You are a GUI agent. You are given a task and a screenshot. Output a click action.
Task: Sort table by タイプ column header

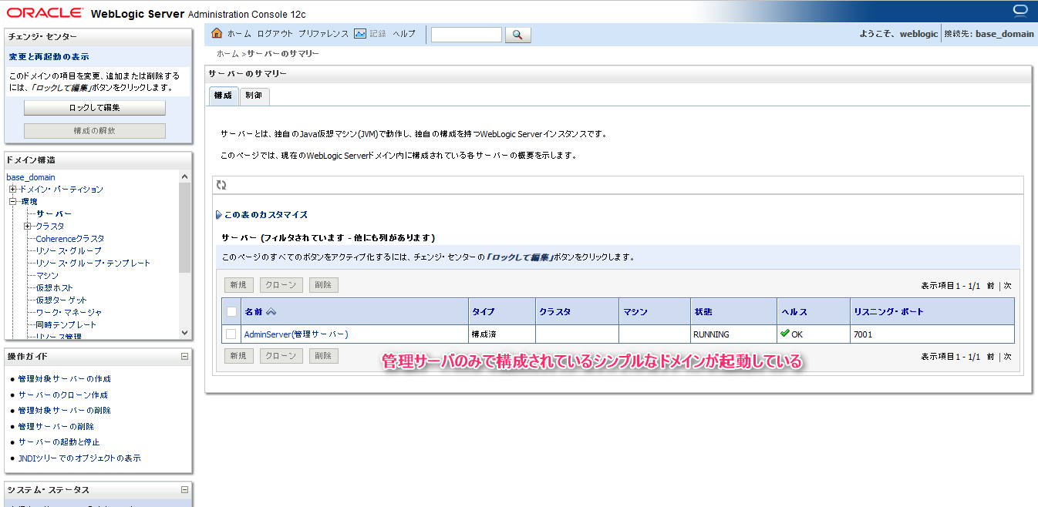484,312
